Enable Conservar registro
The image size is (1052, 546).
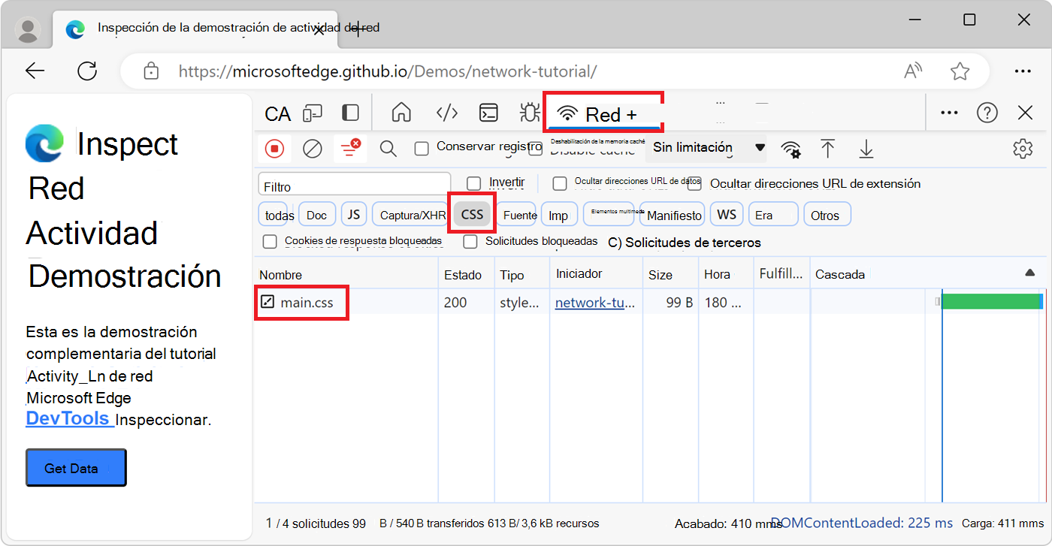422,148
